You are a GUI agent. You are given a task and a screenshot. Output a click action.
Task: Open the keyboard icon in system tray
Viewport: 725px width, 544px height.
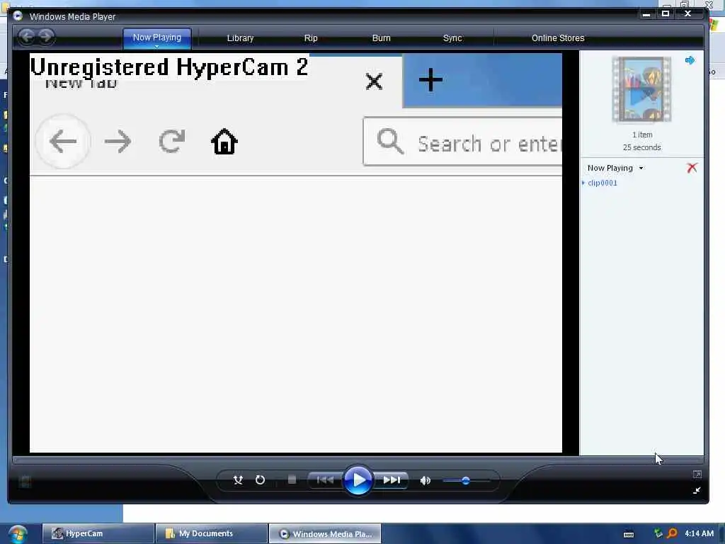click(629, 534)
